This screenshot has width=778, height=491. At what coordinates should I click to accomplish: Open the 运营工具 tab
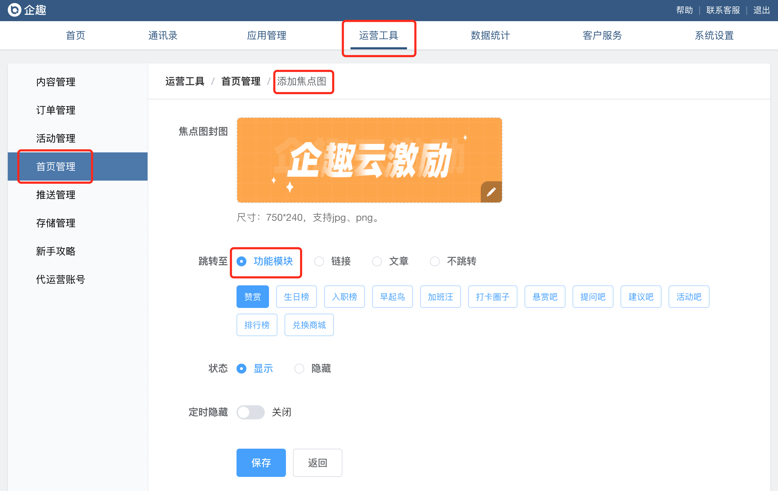379,35
